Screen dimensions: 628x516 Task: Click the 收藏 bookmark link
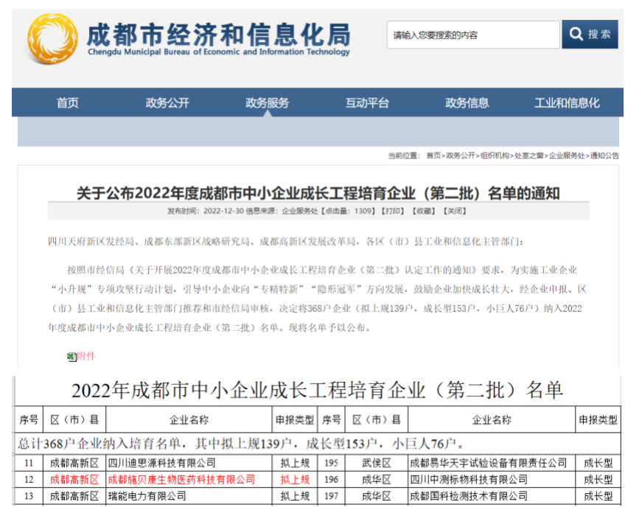pyautogui.click(x=423, y=211)
